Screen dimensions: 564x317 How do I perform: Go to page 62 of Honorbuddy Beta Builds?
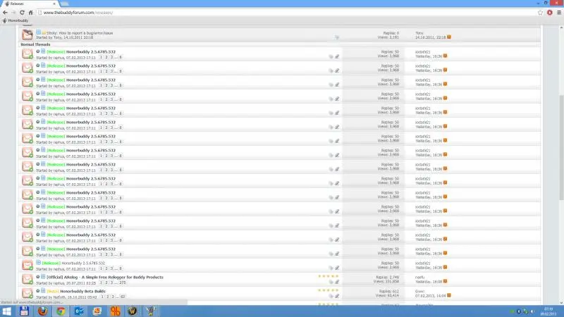[x=123, y=297]
